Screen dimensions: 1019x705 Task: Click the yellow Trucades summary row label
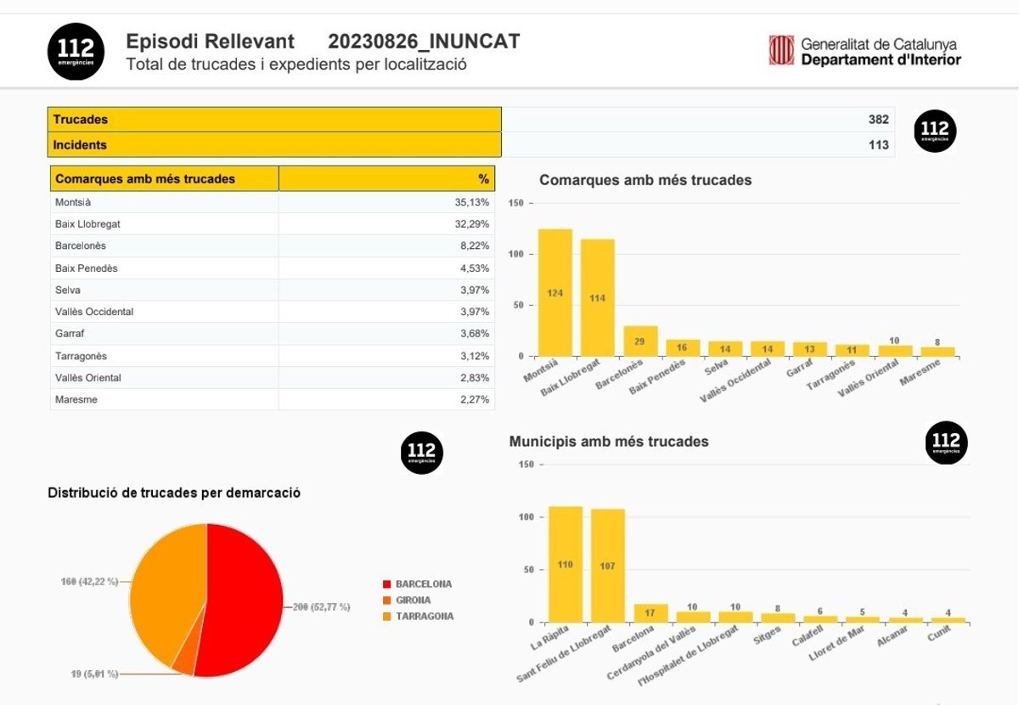pos(273,120)
